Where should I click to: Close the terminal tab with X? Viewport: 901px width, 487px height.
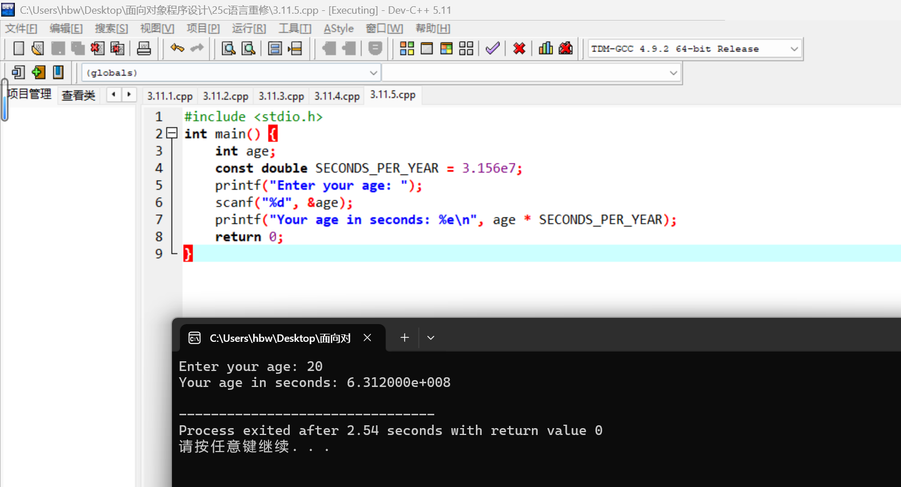[x=367, y=338]
